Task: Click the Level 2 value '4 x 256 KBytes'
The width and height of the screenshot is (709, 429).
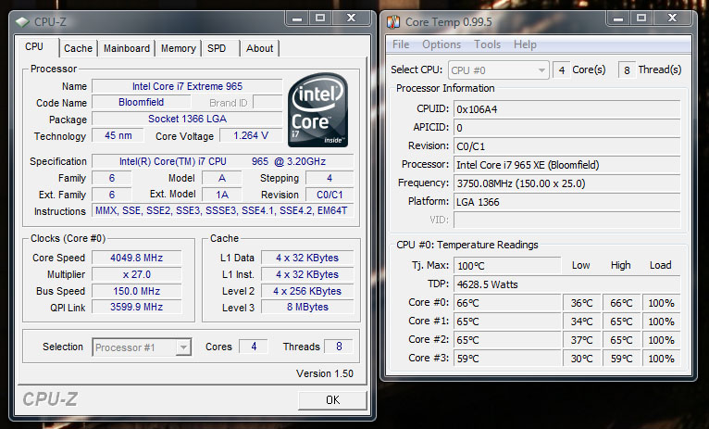Action: [x=307, y=291]
